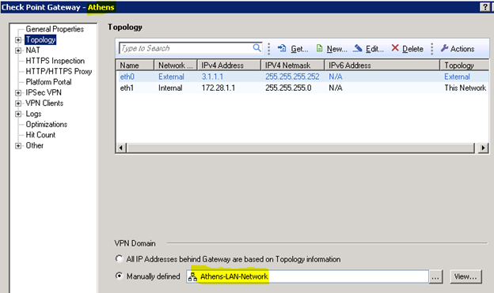Select the eth0 interface row
Screen dimensions: 494x293
pos(302,77)
